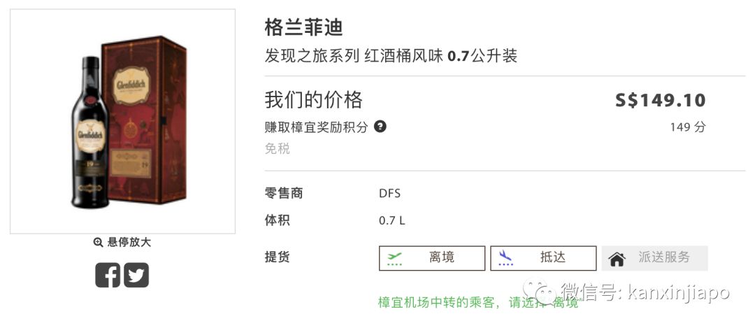Click the DFS retailer name
This screenshot has height=328, width=755.
389,194
